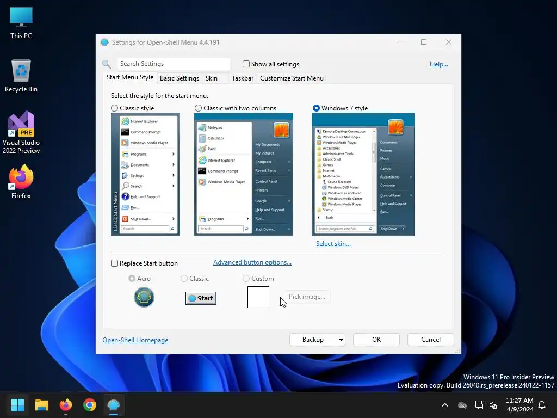This screenshot has height=418, width=557.
Task: Click the Windows 7 style preview image
Action: click(x=363, y=174)
